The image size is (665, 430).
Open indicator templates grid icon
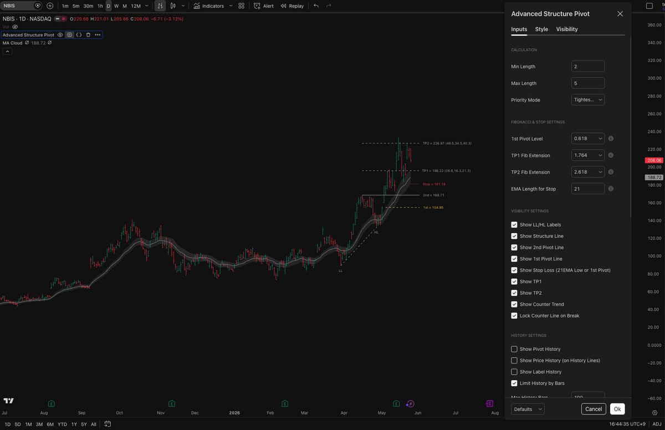[241, 6]
